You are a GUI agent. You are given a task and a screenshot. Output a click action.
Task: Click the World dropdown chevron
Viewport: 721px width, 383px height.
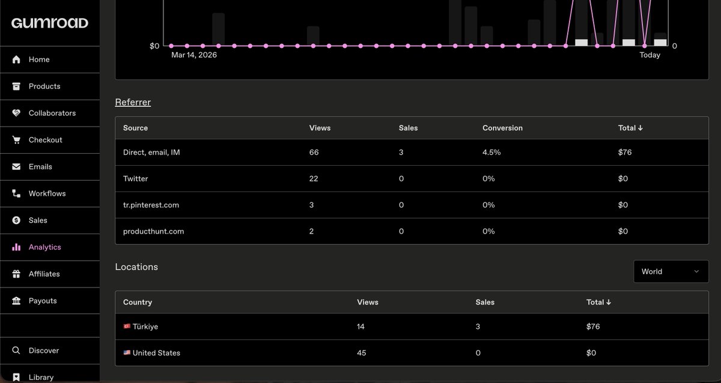tap(696, 271)
